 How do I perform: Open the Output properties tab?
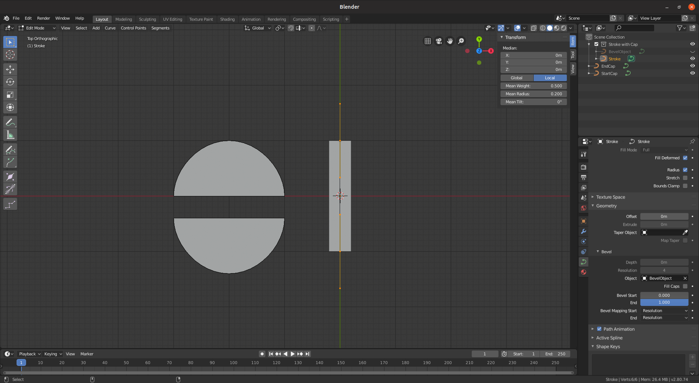pos(584,177)
